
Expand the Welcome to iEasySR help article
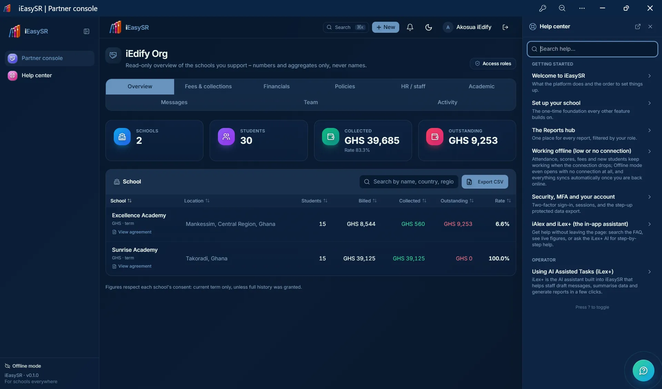592,82
